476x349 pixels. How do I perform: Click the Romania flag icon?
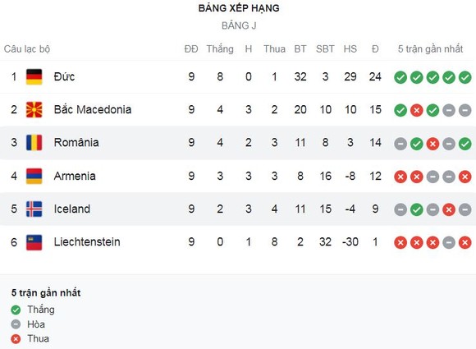(x=34, y=142)
